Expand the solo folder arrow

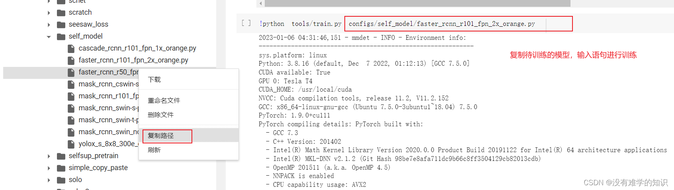pyautogui.click(x=49, y=180)
